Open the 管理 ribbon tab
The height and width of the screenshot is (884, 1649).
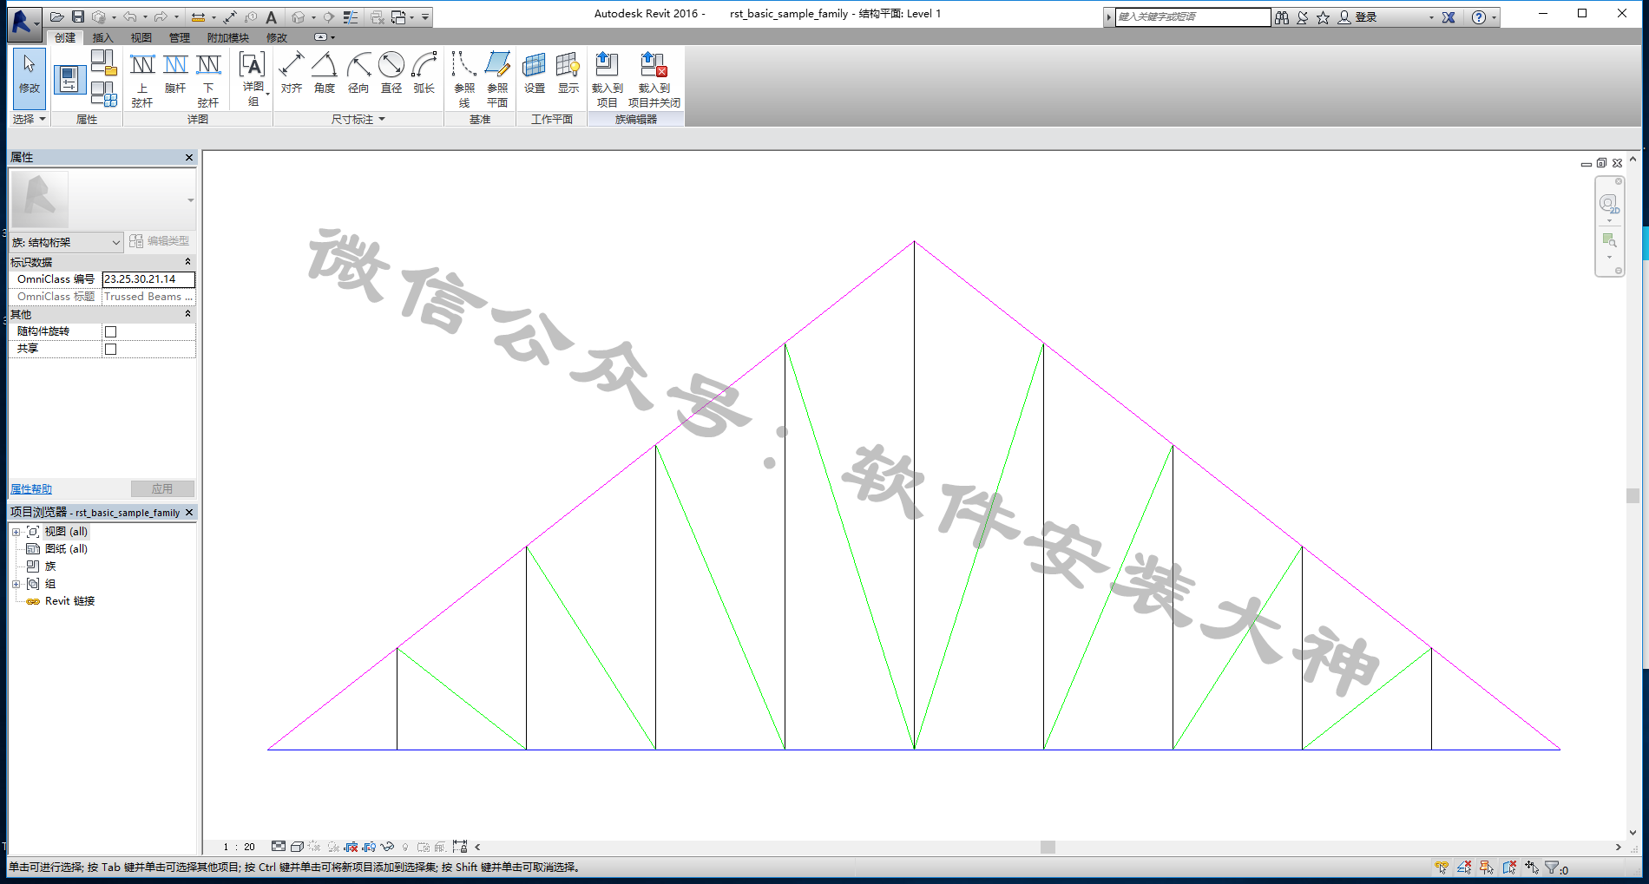179,37
